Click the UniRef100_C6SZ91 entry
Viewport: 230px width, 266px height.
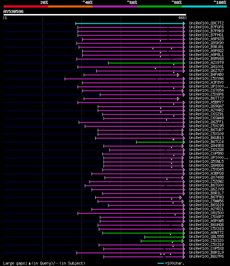(x=206, y=114)
